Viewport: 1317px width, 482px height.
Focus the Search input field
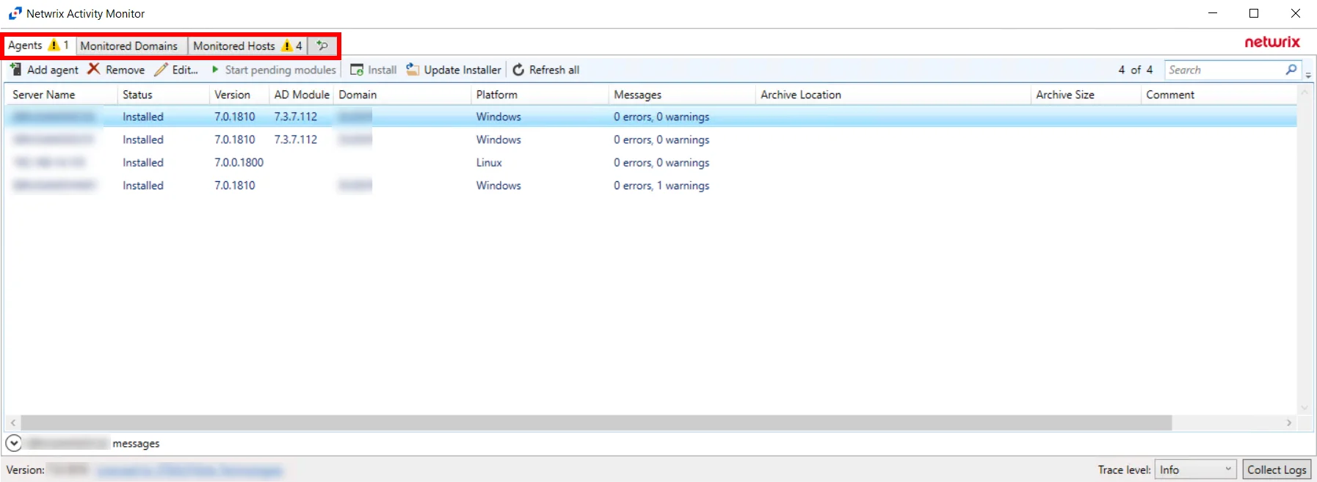pos(1225,70)
